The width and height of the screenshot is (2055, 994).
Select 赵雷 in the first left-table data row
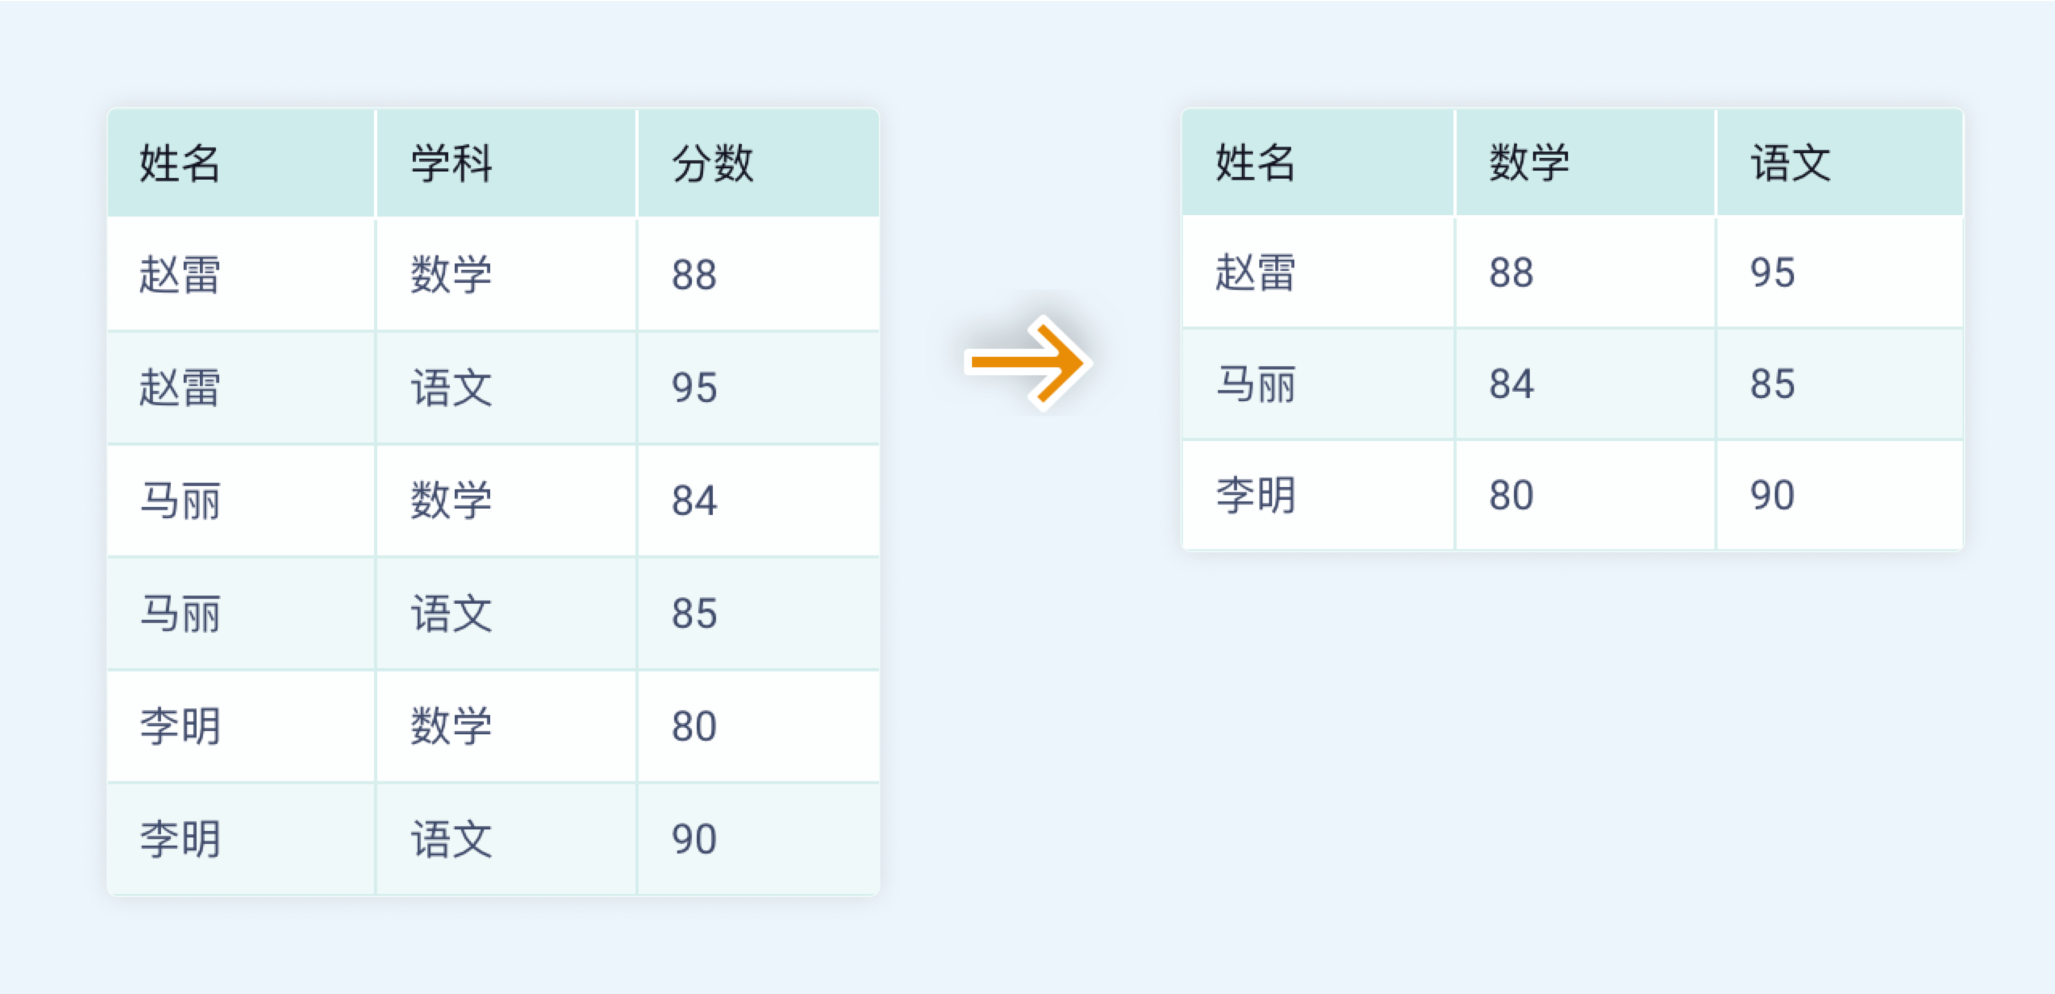click(x=179, y=275)
